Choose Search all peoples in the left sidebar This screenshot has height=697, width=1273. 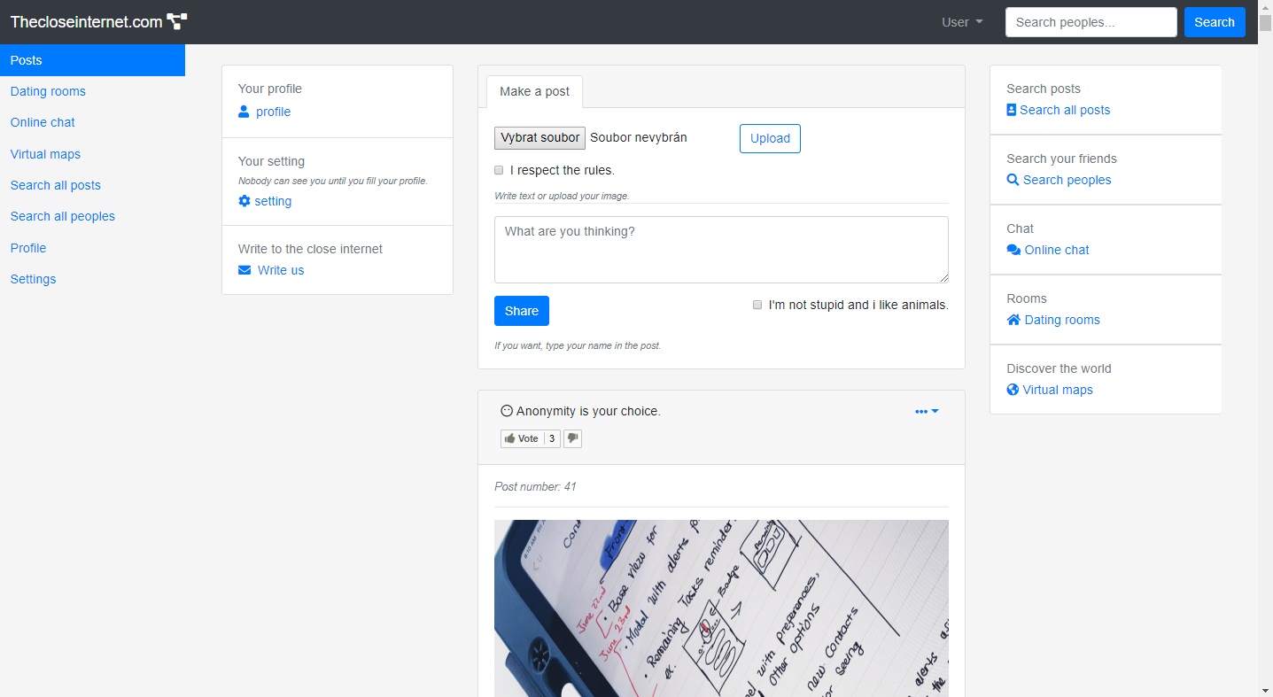click(63, 216)
